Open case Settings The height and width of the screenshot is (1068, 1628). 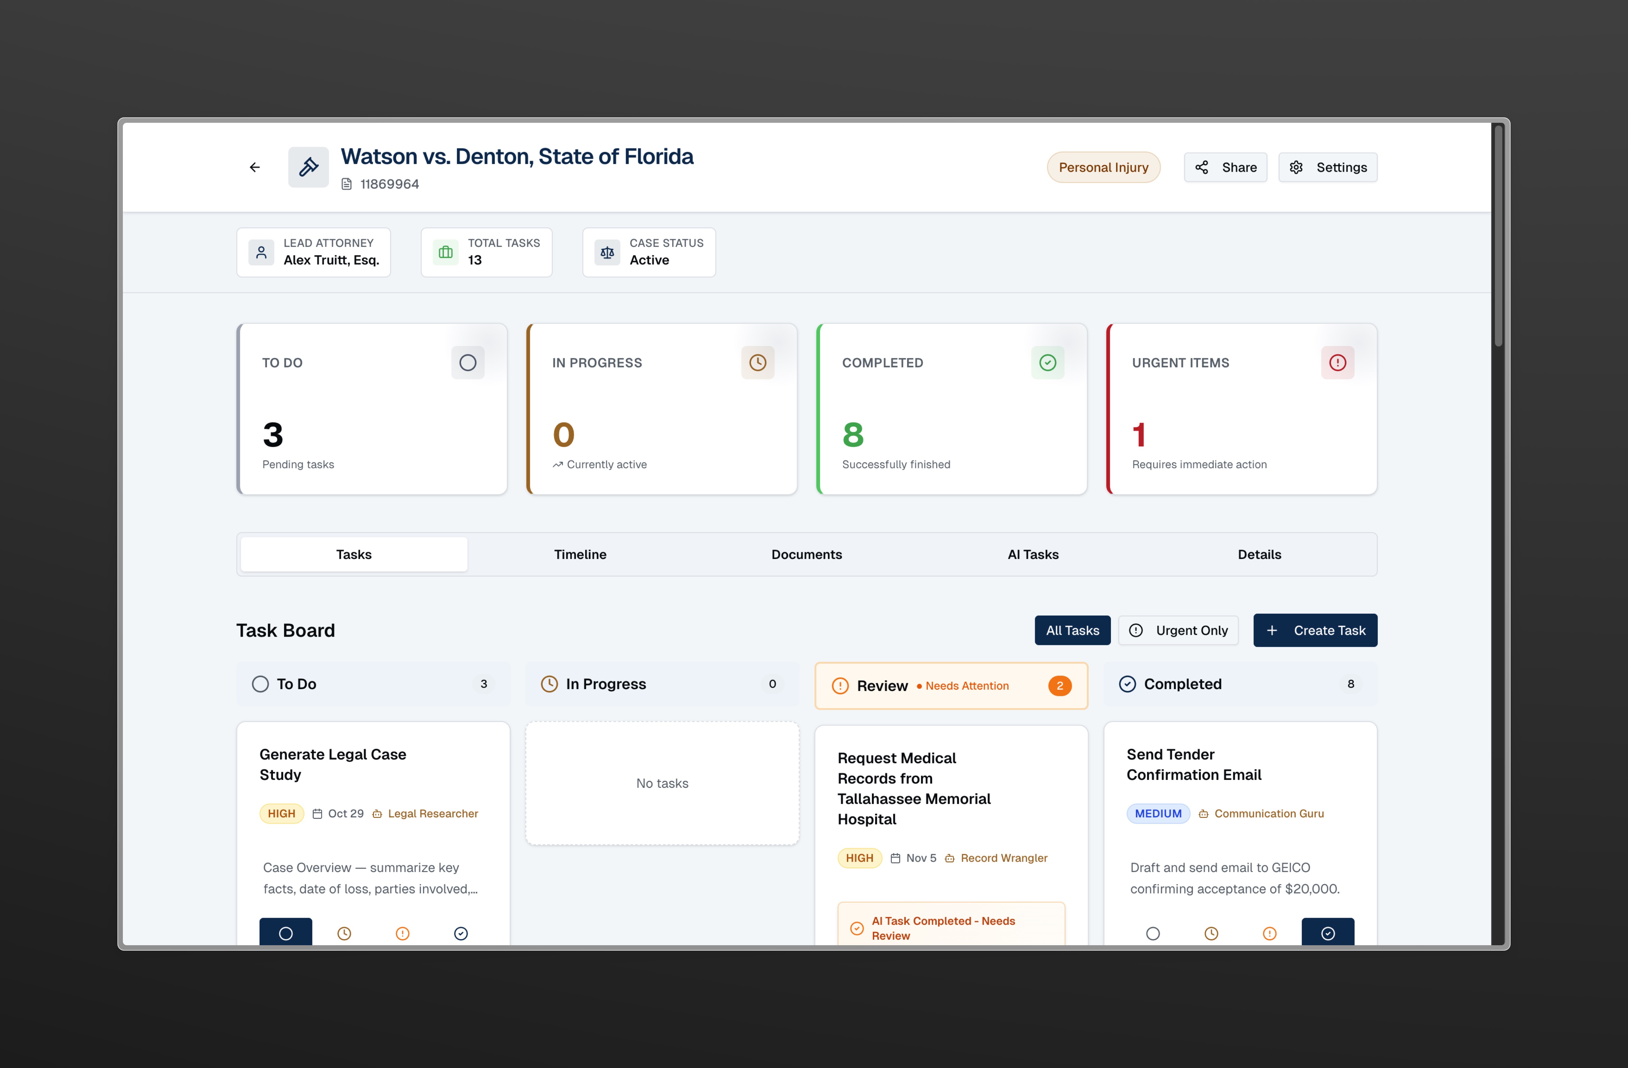pyautogui.click(x=1327, y=168)
